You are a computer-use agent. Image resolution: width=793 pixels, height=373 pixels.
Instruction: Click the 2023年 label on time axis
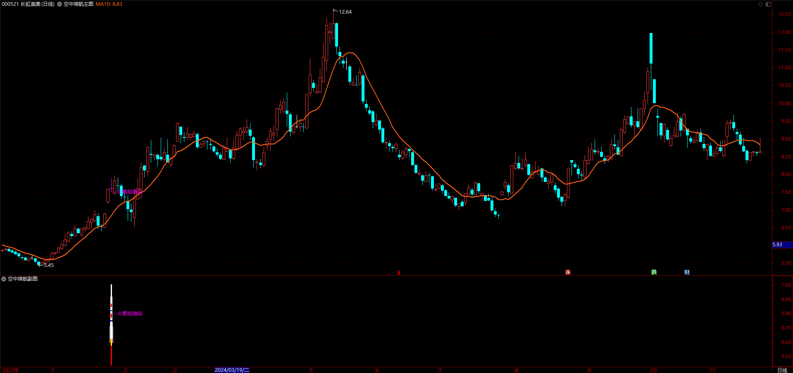point(10,370)
